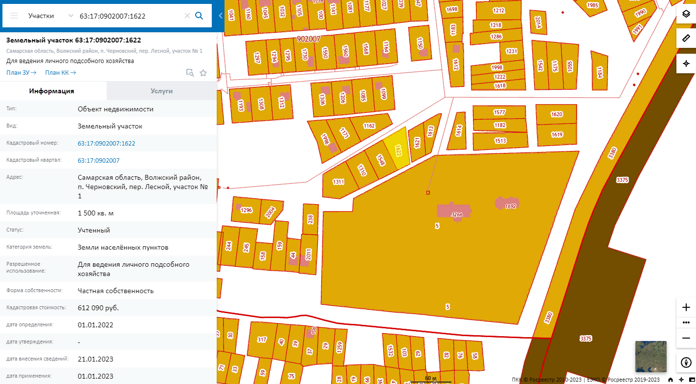Image resolution: width=696 pixels, height=384 pixels.
Task: Open the План ЗУ link
Action: (22, 73)
